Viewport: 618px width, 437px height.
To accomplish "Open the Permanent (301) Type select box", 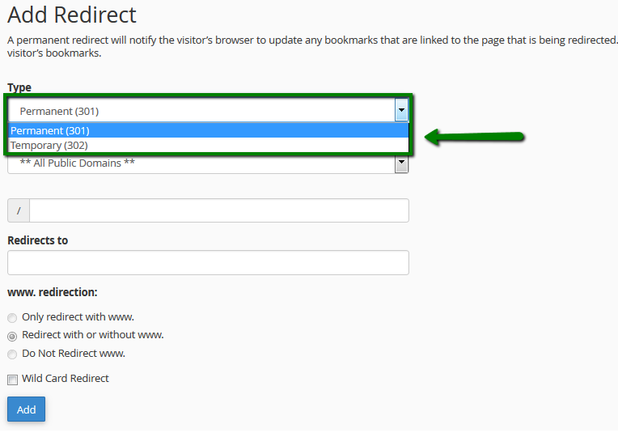I will coord(201,111).
